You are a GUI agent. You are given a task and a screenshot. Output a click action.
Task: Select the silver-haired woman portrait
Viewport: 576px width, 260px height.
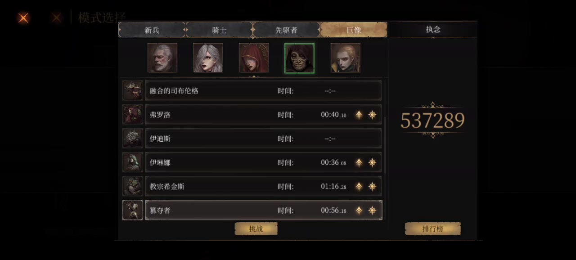tap(208, 58)
